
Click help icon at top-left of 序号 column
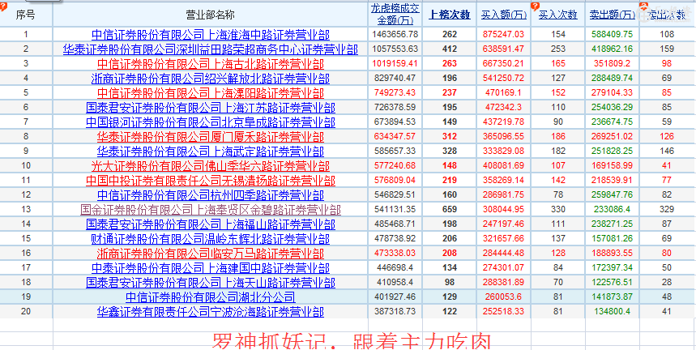click(2, 6)
